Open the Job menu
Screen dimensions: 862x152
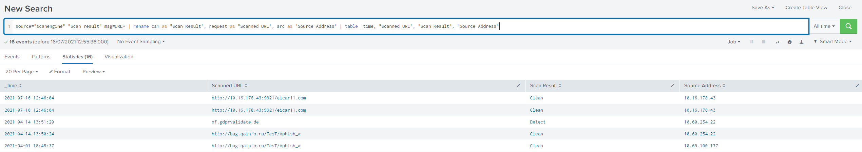[734, 42]
